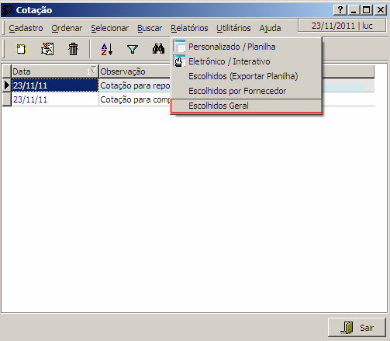Click the A-Z sort icon
This screenshot has width=390, height=341.
pos(107,49)
